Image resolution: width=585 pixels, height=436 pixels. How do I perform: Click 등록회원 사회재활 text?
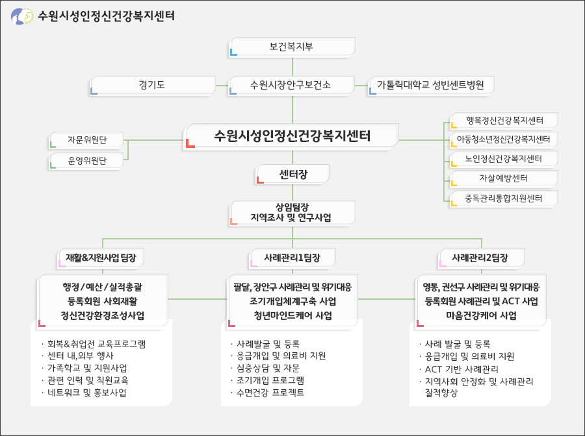pos(103,301)
